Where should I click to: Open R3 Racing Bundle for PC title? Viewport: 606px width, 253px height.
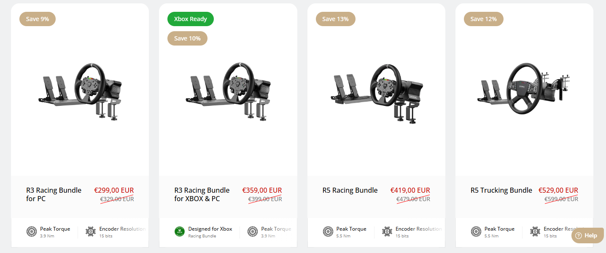click(54, 194)
